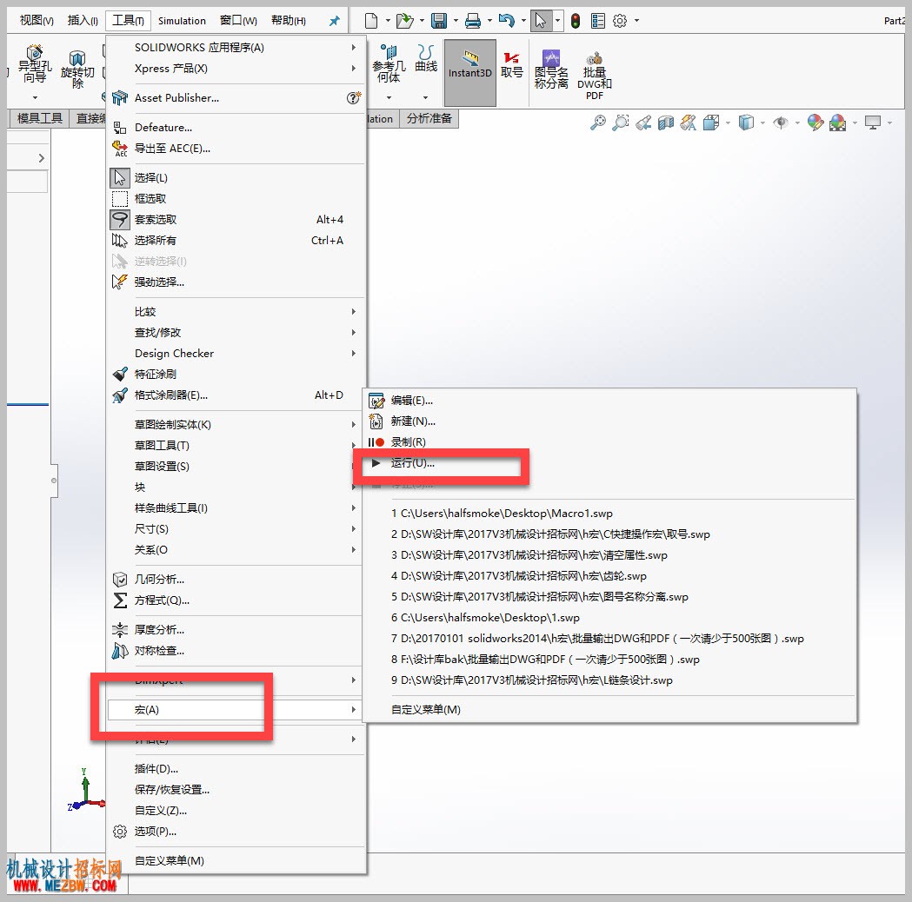Click the Select cursor toolbar icon

click(x=541, y=21)
